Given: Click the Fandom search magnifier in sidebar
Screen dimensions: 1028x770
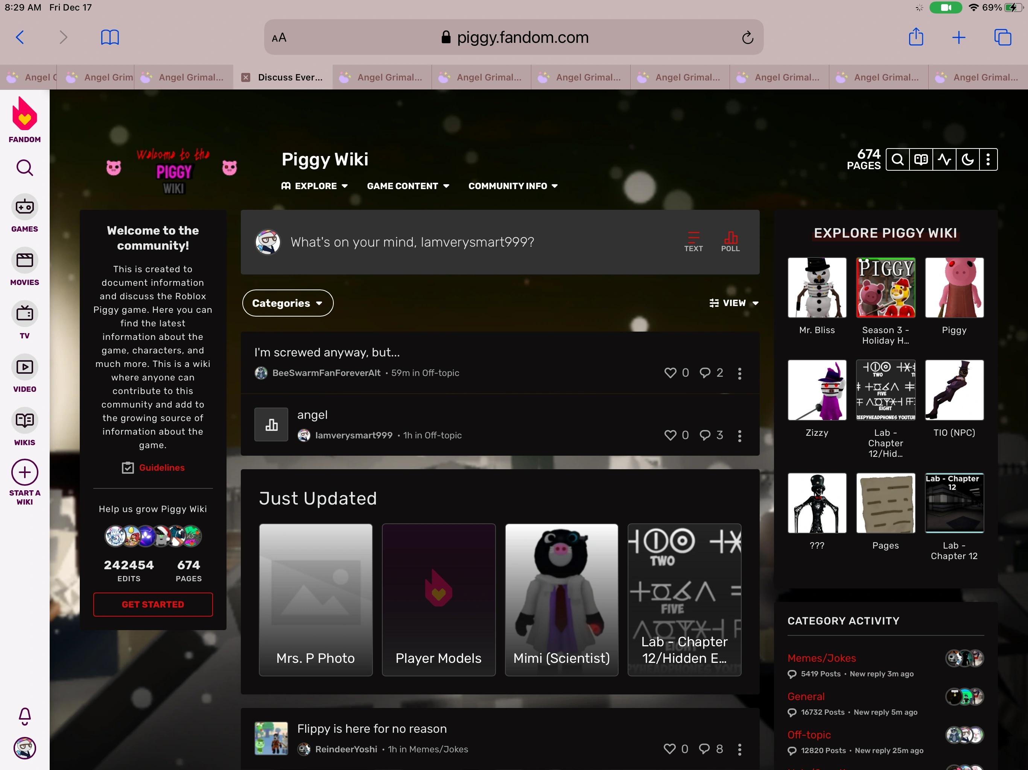Looking at the screenshot, I should (24, 168).
